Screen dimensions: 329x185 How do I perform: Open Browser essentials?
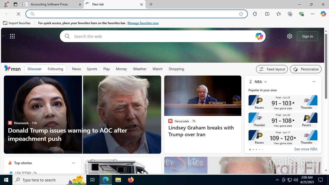click(301, 14)
